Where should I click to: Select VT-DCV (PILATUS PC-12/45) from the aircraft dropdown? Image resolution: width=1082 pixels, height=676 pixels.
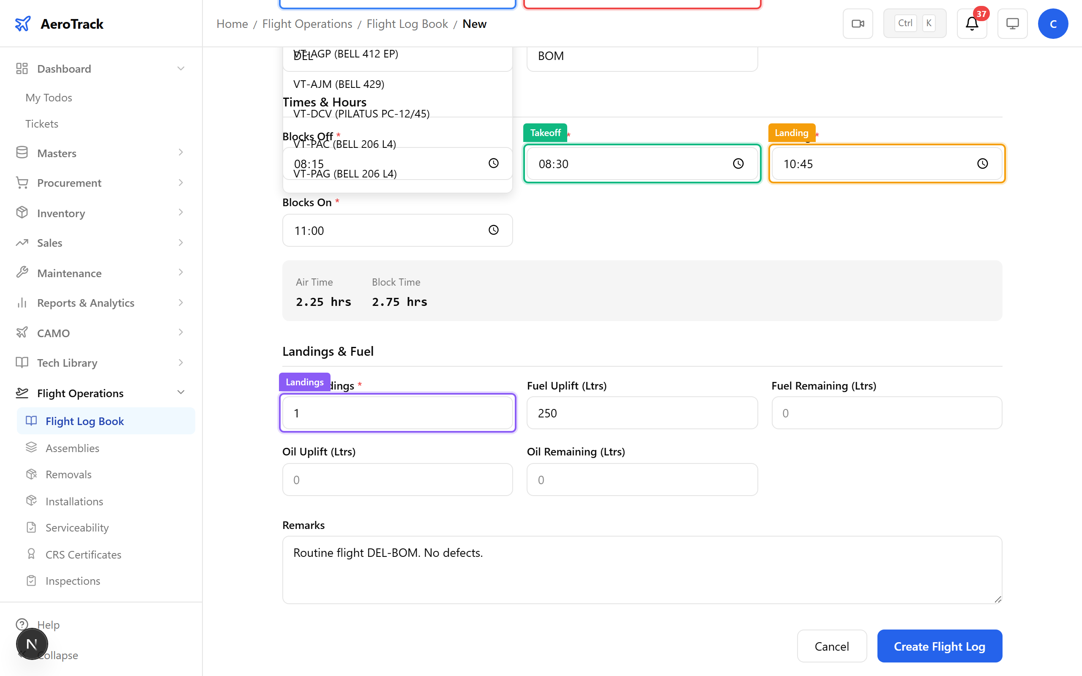click(361, 114)
